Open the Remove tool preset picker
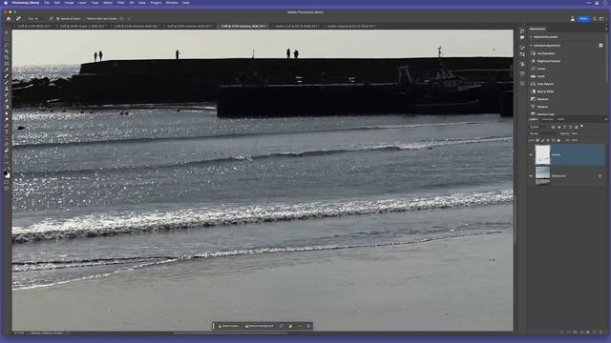 (19, 19)
